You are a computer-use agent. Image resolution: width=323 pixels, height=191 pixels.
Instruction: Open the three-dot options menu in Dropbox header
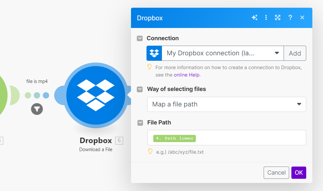click(x=266, y=18)
